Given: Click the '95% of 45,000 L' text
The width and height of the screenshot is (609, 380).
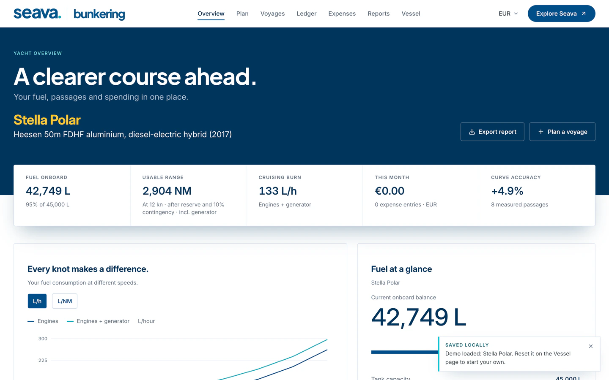Looking at the screenshot, I should 47,204.
